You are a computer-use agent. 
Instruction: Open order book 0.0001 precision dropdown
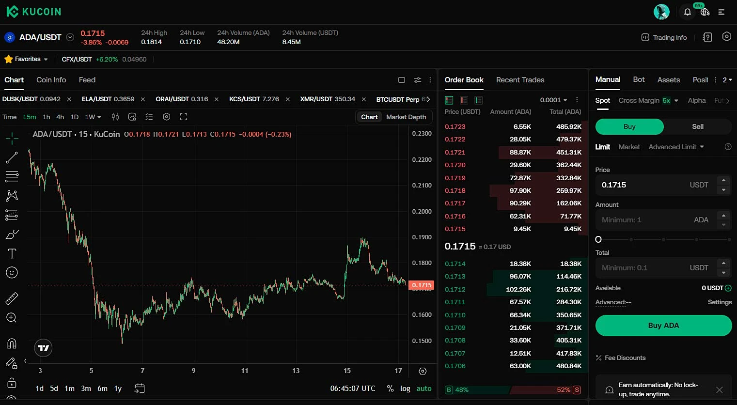[553, 100]
